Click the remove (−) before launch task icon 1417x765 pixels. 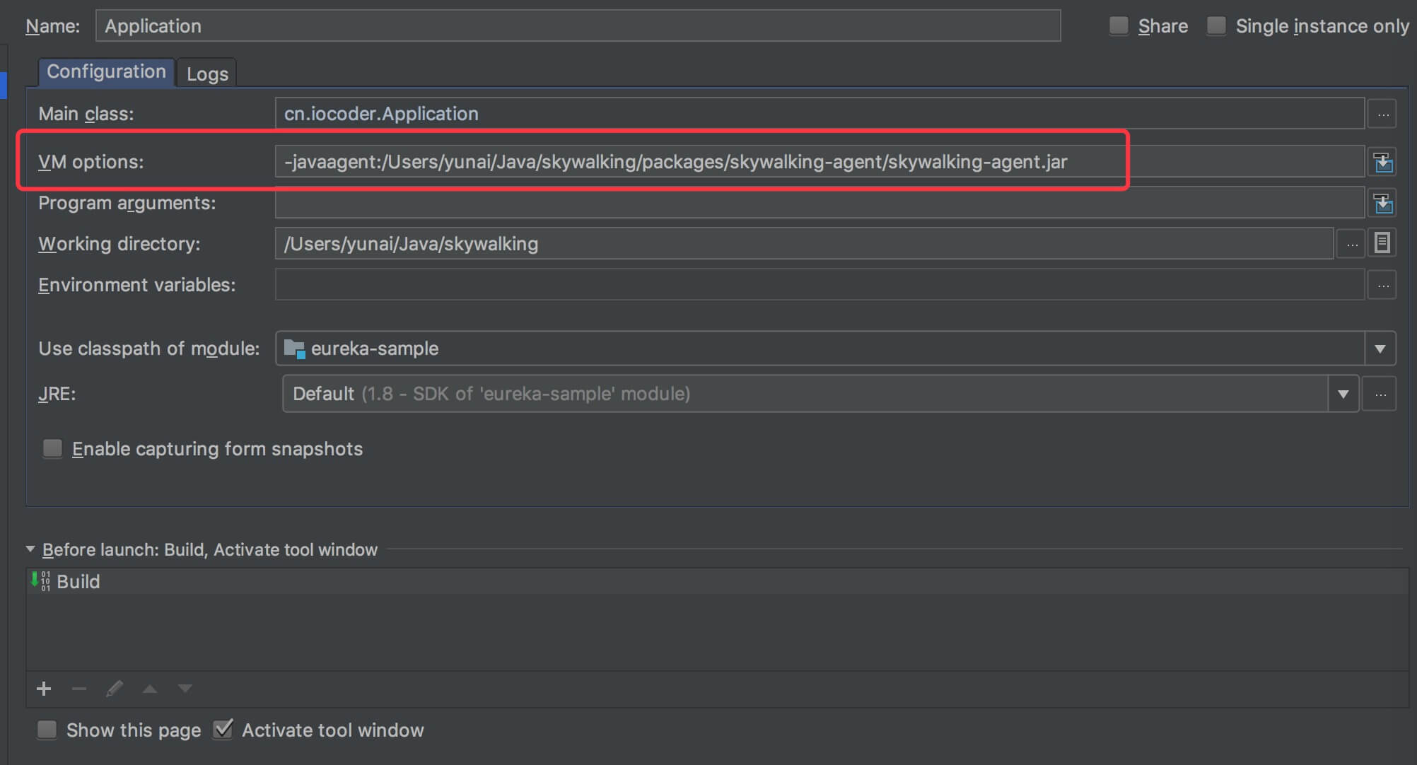coord(79,689)
